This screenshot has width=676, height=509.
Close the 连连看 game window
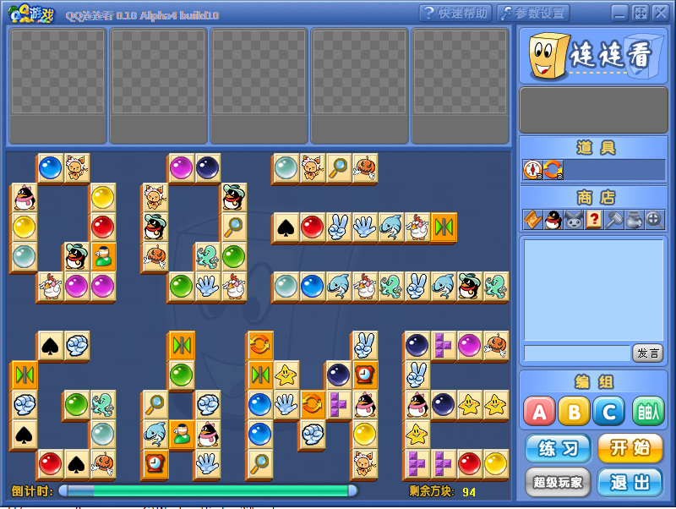coord(661,14)
